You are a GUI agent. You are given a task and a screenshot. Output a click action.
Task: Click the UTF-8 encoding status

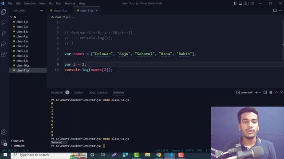pos(189,150)
